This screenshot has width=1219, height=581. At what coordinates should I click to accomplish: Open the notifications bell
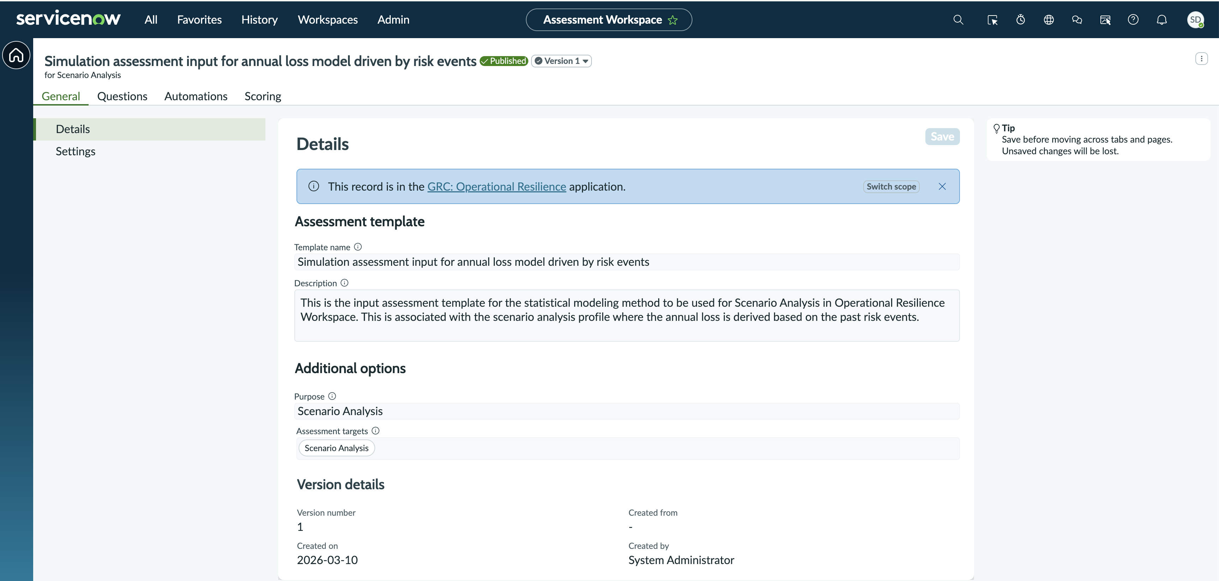coord(1161,20)
